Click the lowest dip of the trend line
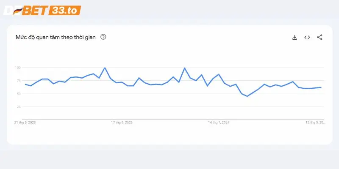The image size is (339, 169). (x=247, y=96)
